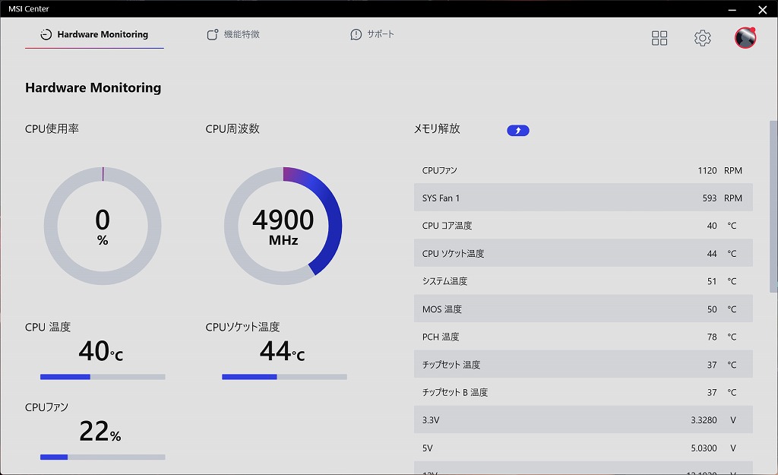The height and width of the screenshot is (475, 778).
Task: Click the 機能特徴 tab icon
Action: (x=213, y=34)
